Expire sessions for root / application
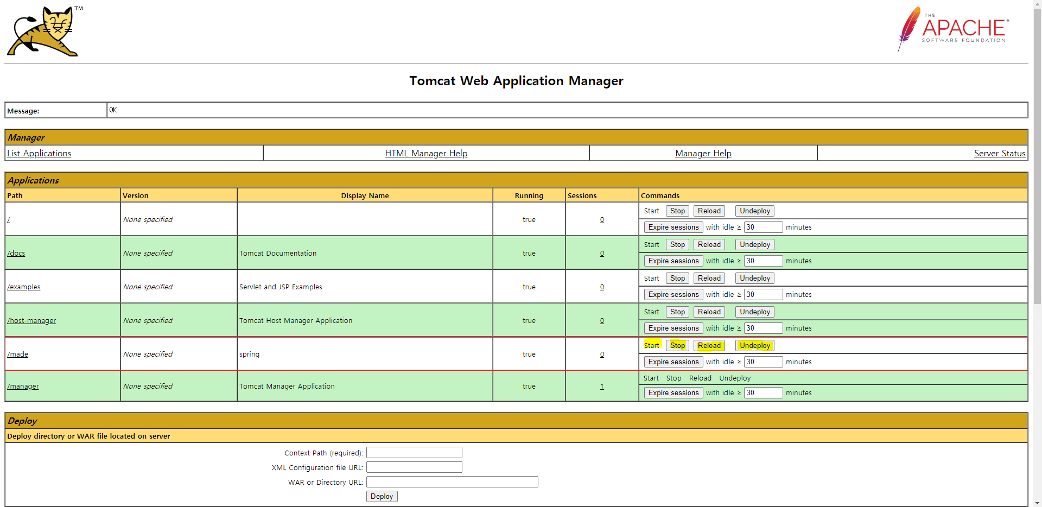Image resolution: width=1042 pixels, height=507 pixels. [x=674, y=227]
